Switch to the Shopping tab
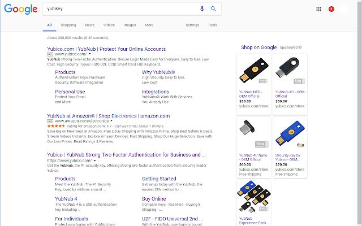This screenshot has width=362, height=226. pos(68,25)
